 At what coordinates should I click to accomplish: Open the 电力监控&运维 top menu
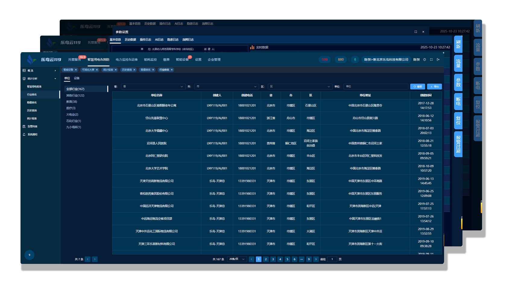point(127,60)
